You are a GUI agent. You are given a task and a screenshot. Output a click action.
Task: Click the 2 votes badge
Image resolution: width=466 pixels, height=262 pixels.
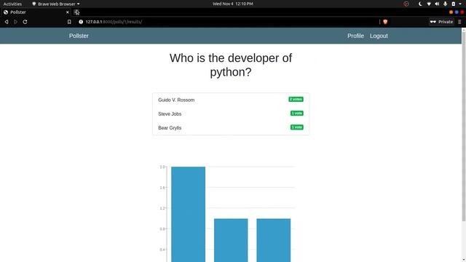click(x=296, y=99)
